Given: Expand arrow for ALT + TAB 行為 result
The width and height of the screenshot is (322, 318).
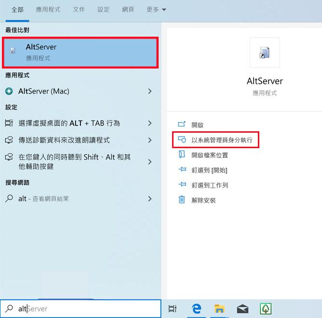Looking at the screenshot, I should [150, 123].
